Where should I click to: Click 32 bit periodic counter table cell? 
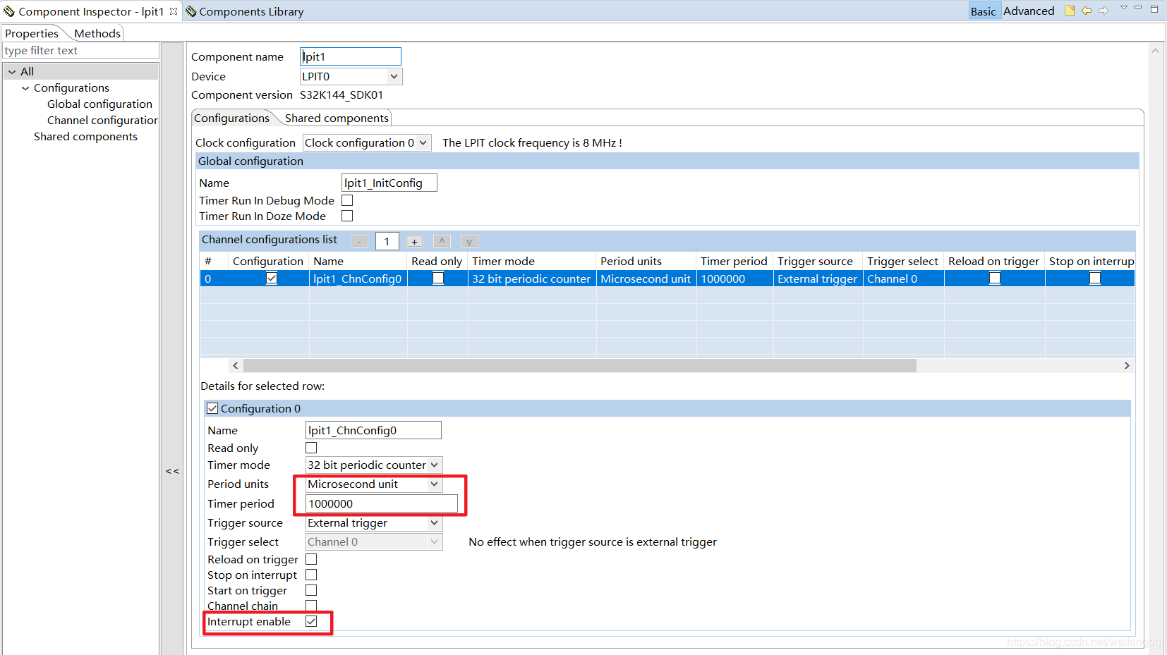pyautogui.click(x=532, y=278)
